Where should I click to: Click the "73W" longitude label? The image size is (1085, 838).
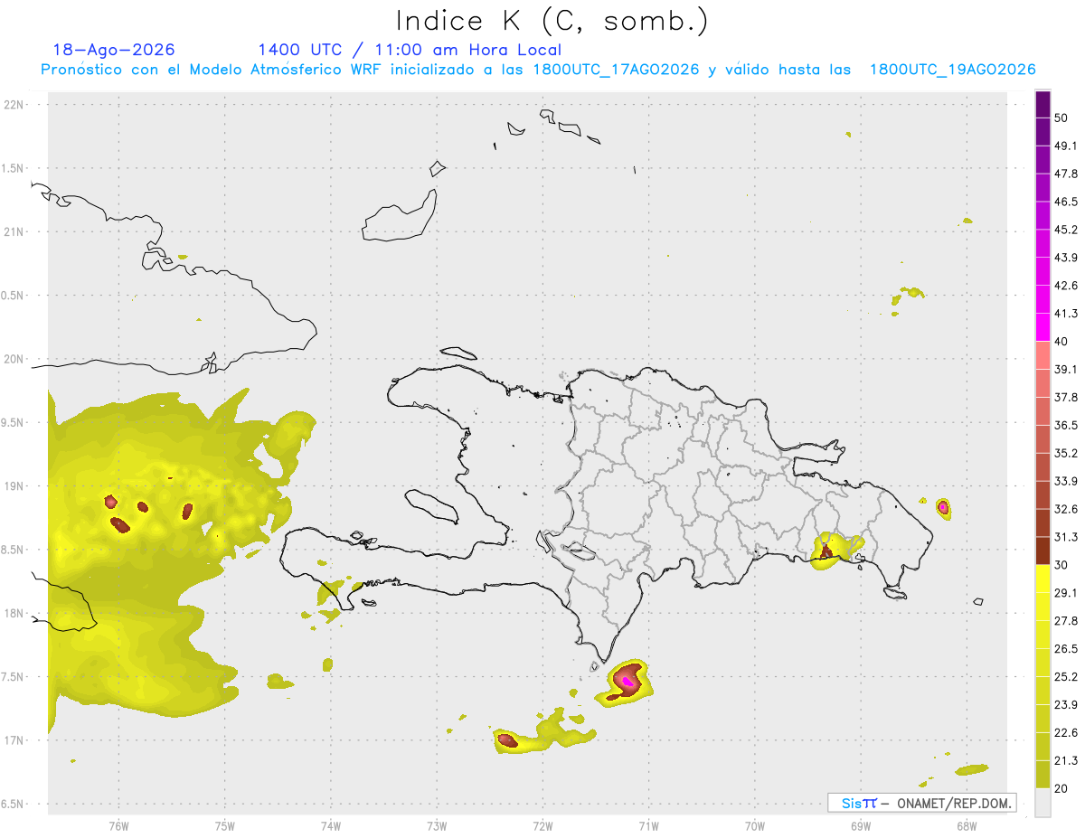point(437,826)
